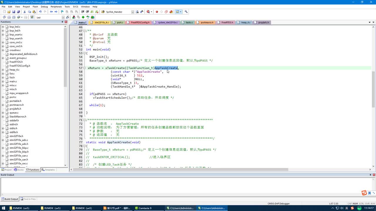This screenshot has width=376, height=211.
Task: Click the Comment selection icon
Action: pos(92,12)
